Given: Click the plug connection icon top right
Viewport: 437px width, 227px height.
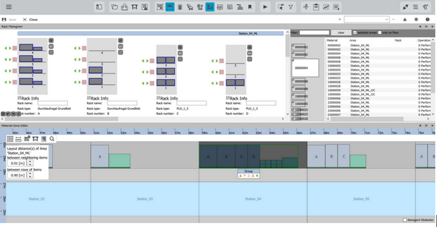Looking at the screenshot, I should click(x=406, y=7).
